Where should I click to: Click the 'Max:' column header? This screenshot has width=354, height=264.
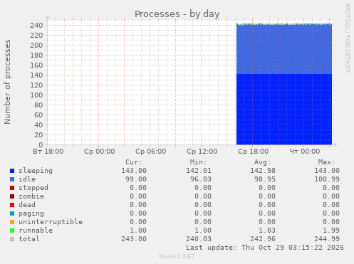click(326, 162)
